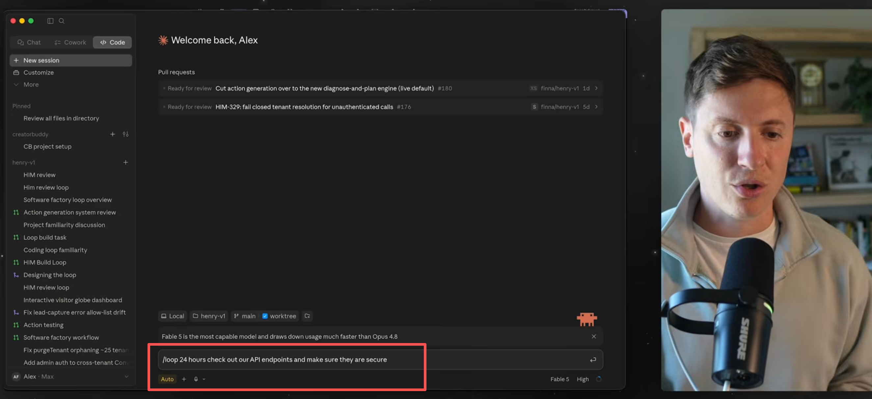The height and width of the screenshot is (399, 872).
Task: Open the Add admin auth to cross-tenant session
Action: tap(75, 363)
